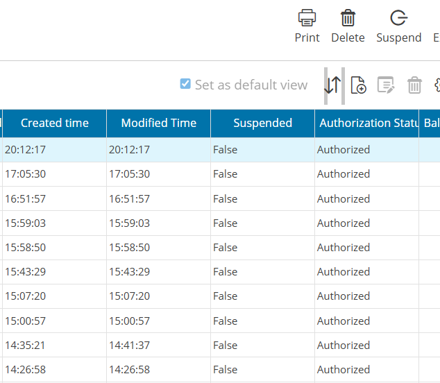Click the Print printer icon
Image resolution: width=440 pixels, height=383 pixels.
tap(307, 18)
